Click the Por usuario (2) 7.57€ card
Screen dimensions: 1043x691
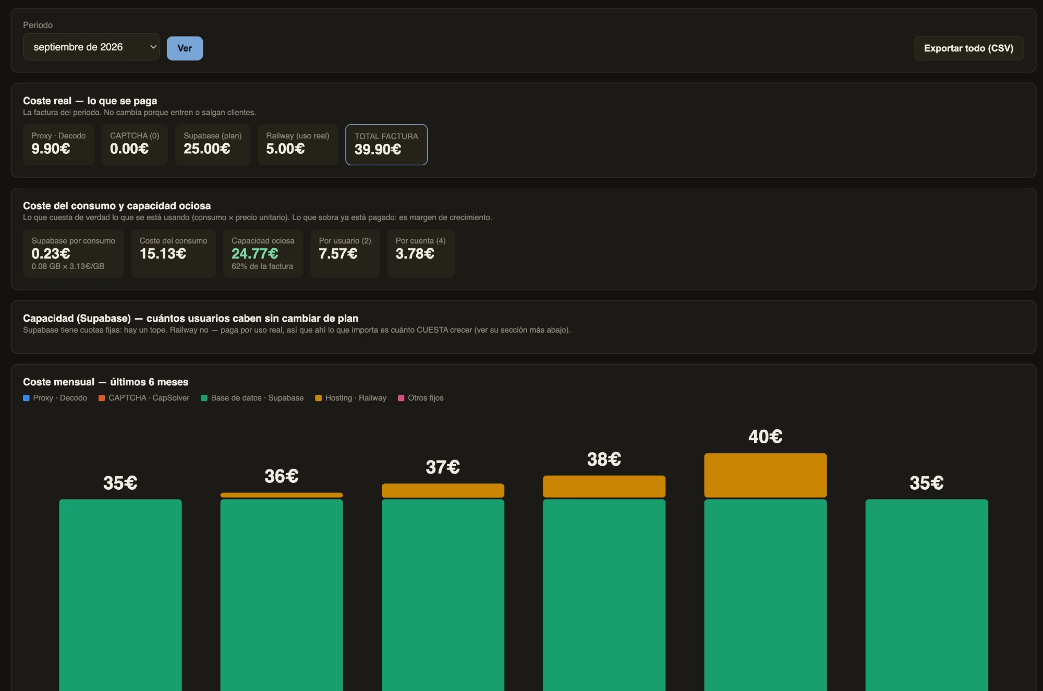pyautogui.click(x=345, y=253)
